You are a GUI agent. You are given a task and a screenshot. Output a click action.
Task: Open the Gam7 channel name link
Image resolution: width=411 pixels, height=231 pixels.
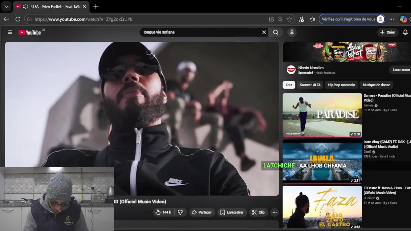(367, 152)
